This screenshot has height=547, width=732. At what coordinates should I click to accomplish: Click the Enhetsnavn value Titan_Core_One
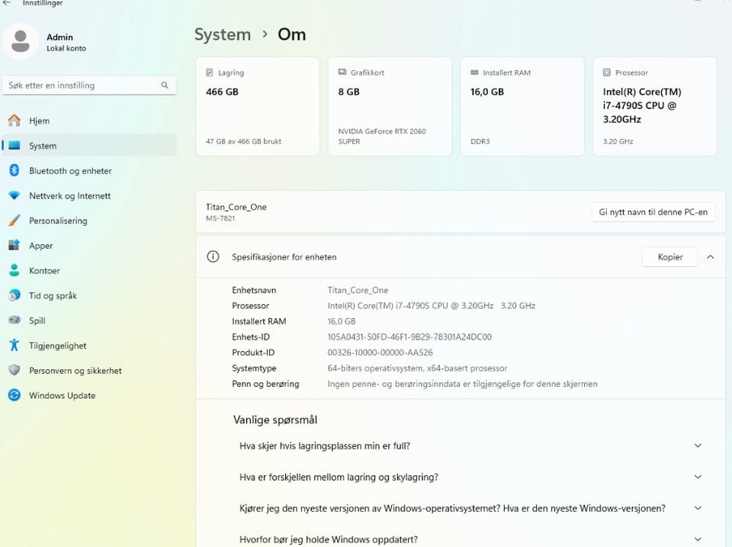358,290
